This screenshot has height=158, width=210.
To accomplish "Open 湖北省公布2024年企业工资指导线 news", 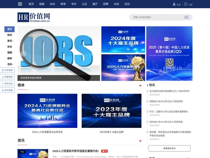I will 166,122.
